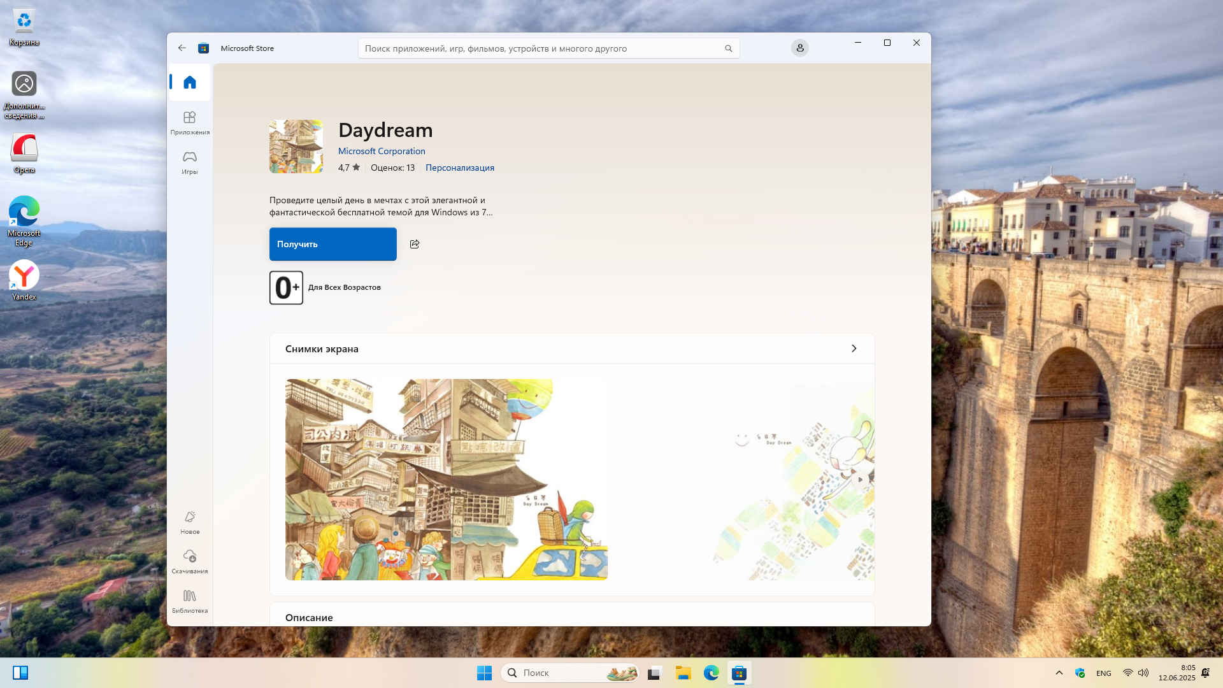Open the Microsoft Corporation publisher link
This screenshot has width=1223, height=688.
(381, 151)
